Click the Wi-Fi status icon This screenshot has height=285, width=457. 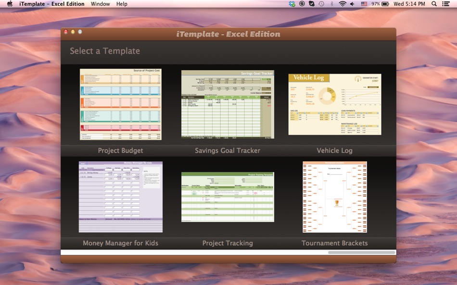[343, 4]
